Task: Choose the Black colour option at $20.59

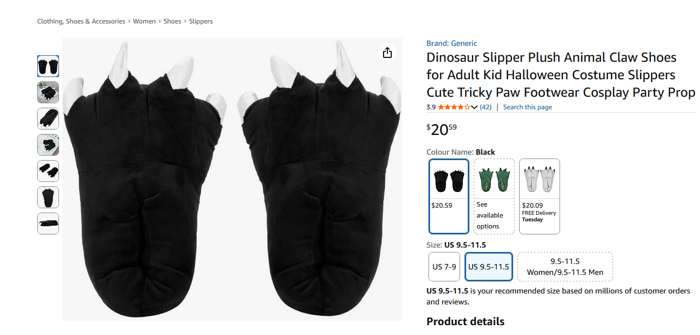Action: [449, 196]
